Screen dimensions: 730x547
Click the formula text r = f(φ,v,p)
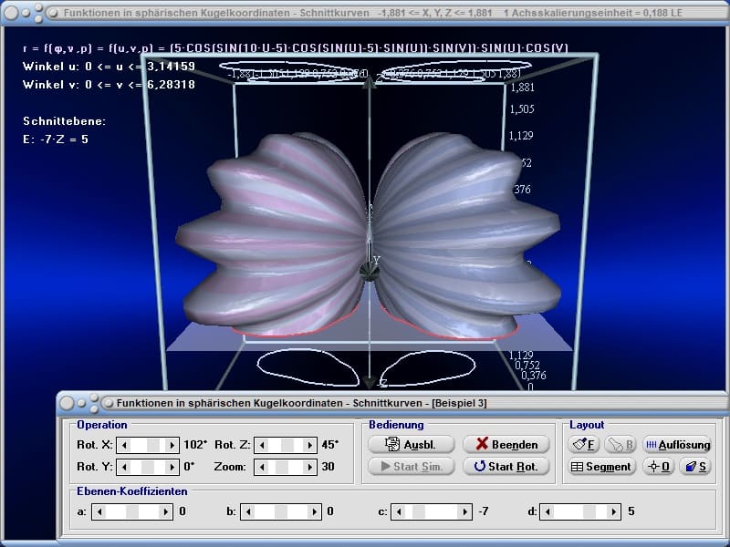point(295,48)
